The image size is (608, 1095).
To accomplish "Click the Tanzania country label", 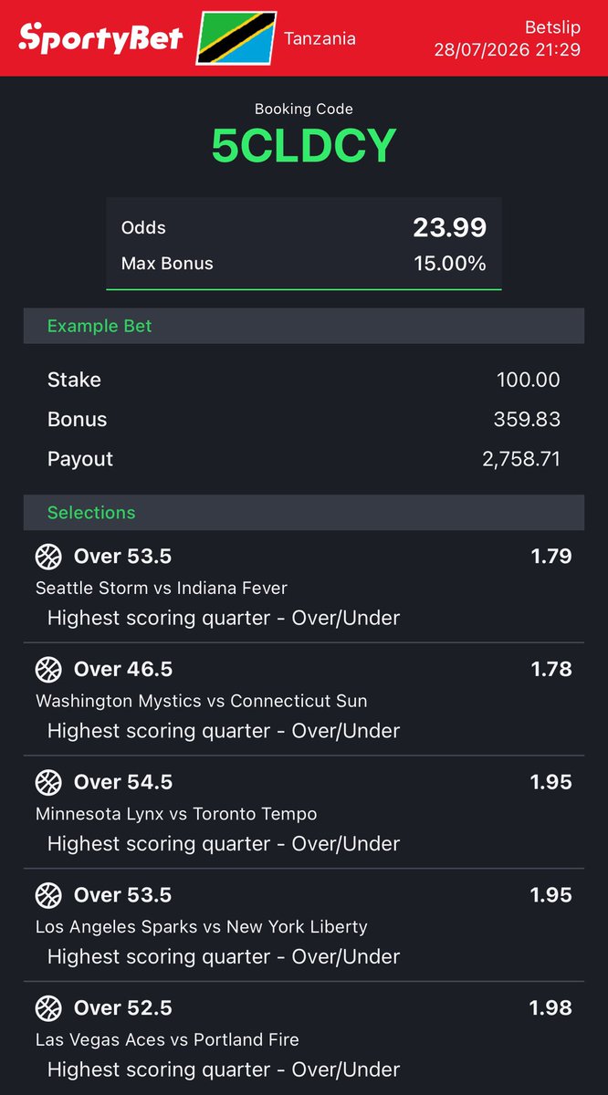I will tap(320, 38).
